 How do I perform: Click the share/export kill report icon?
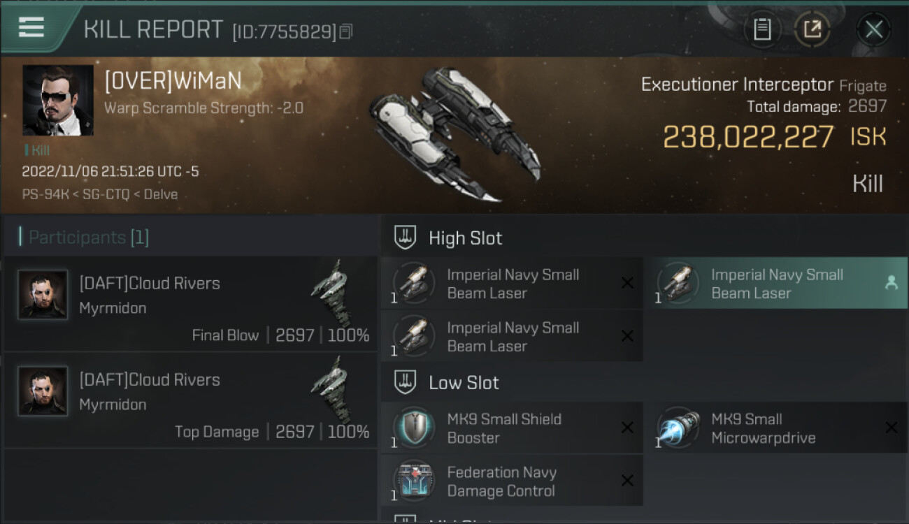[x=813, y=29]
